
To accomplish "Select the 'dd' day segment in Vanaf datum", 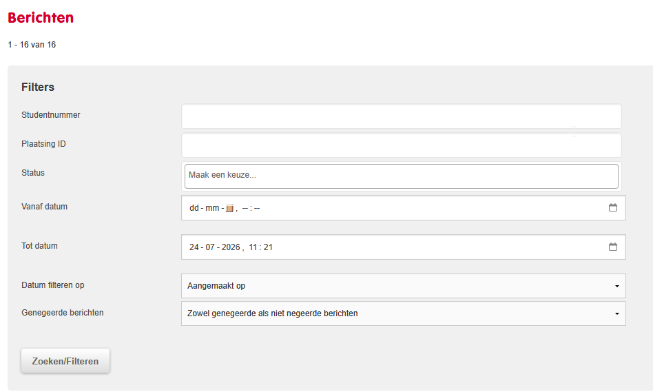I will [194, 208].
